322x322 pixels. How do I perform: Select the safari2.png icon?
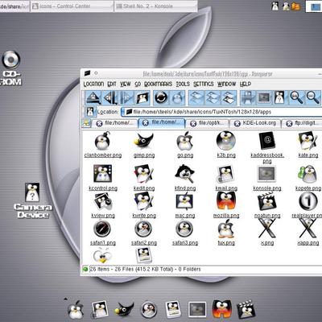144,229
